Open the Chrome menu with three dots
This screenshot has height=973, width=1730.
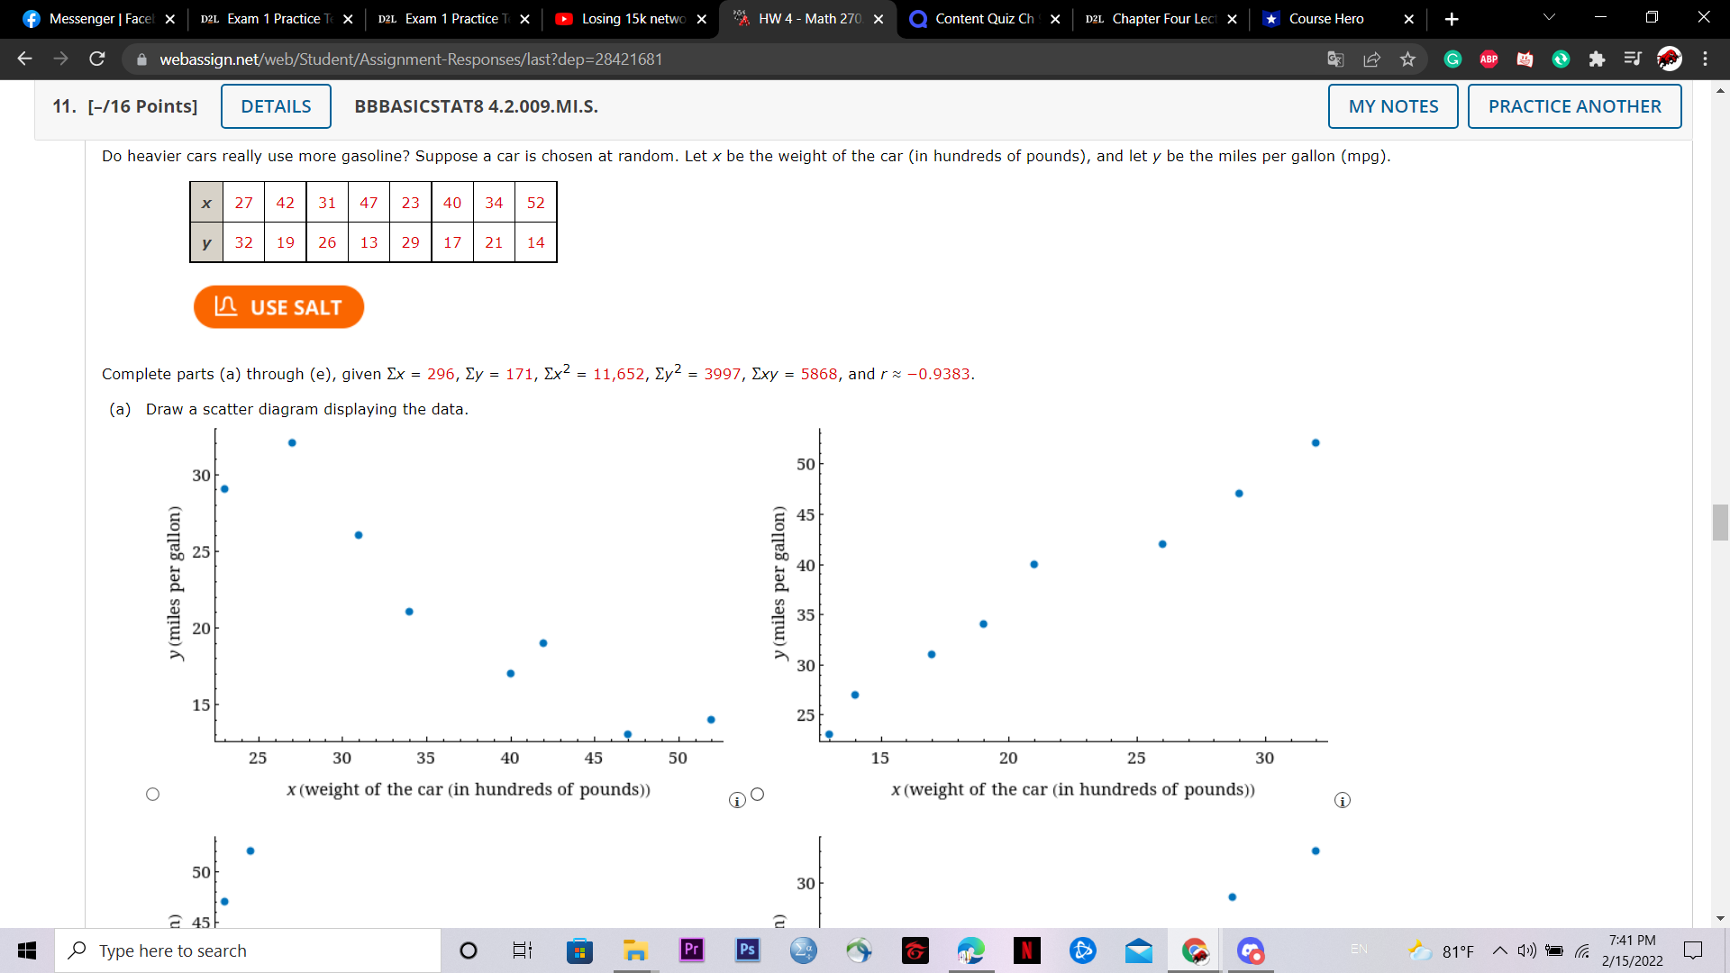(1706, 59)
